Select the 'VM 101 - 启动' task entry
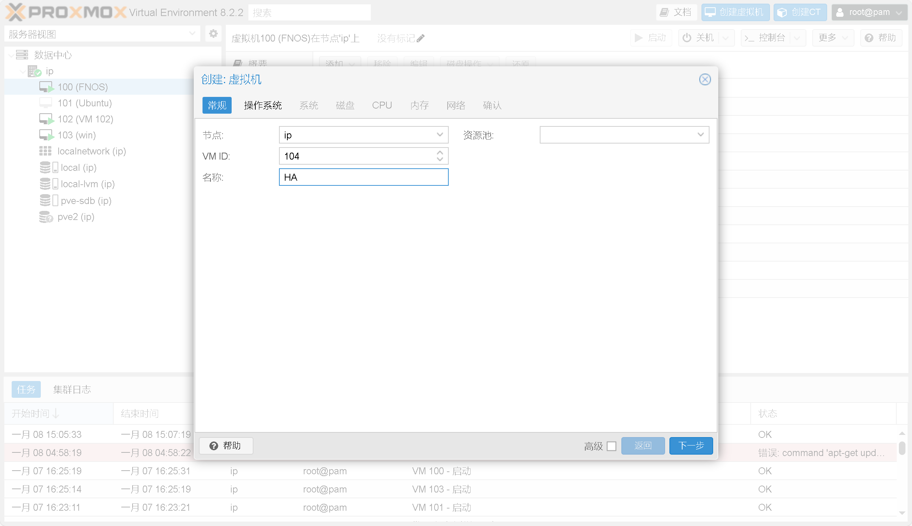The height and width of the screenshot is (526, 912). [x=450, y=507]
